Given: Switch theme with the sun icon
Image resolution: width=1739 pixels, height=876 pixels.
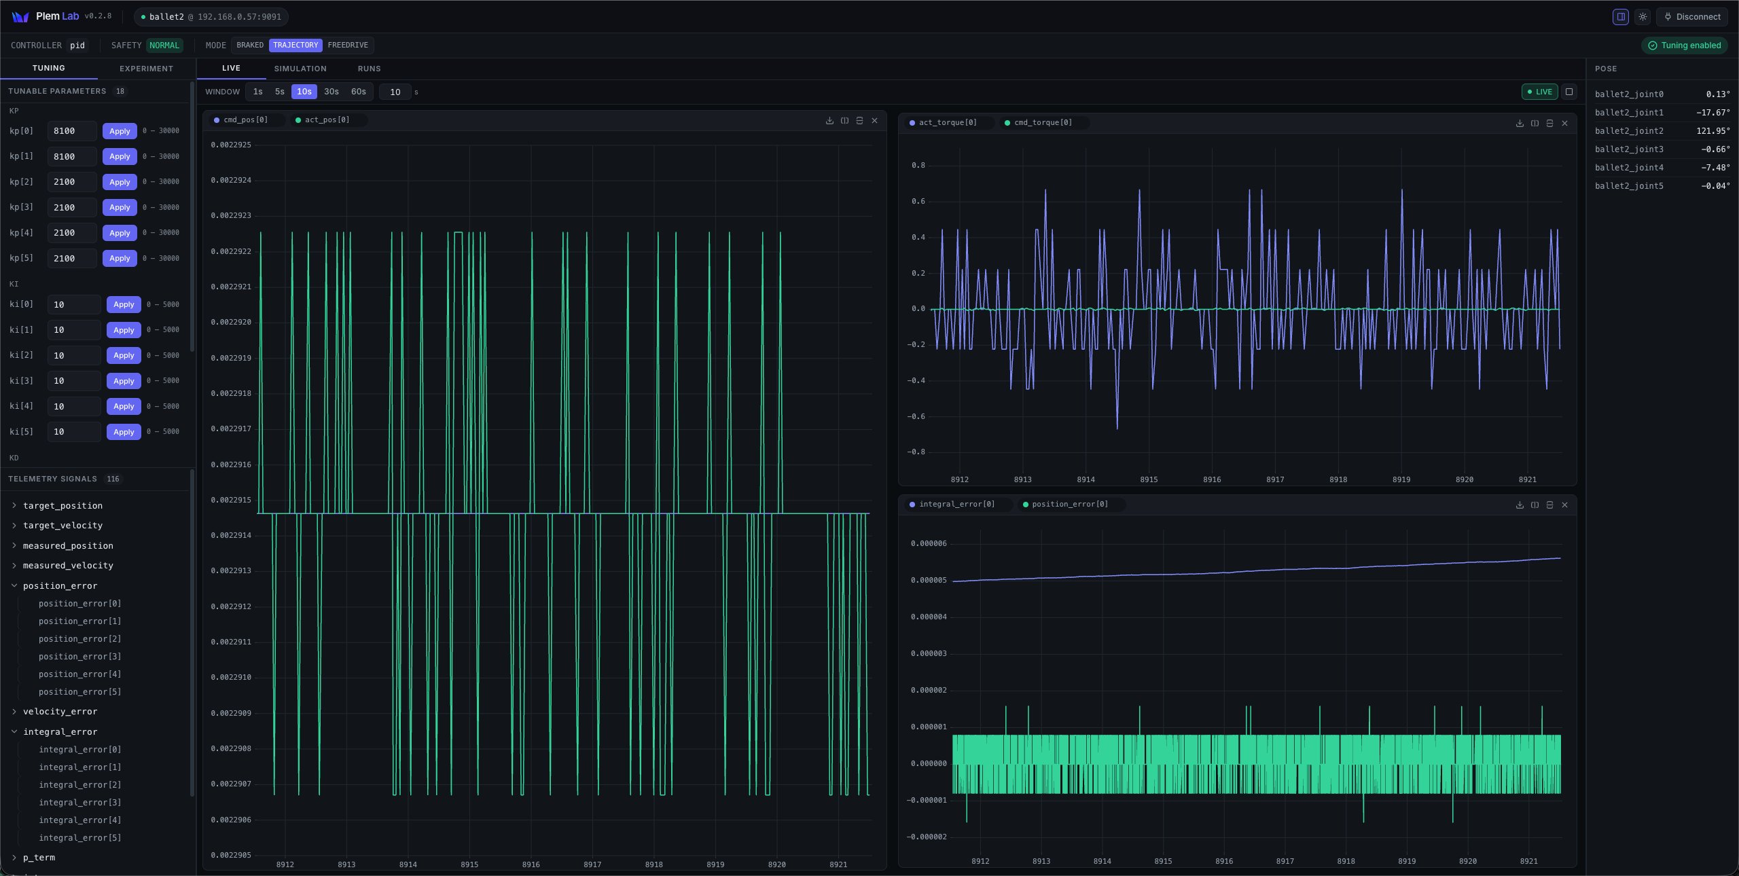Looking at the screenshot, I should [1643, 17].
